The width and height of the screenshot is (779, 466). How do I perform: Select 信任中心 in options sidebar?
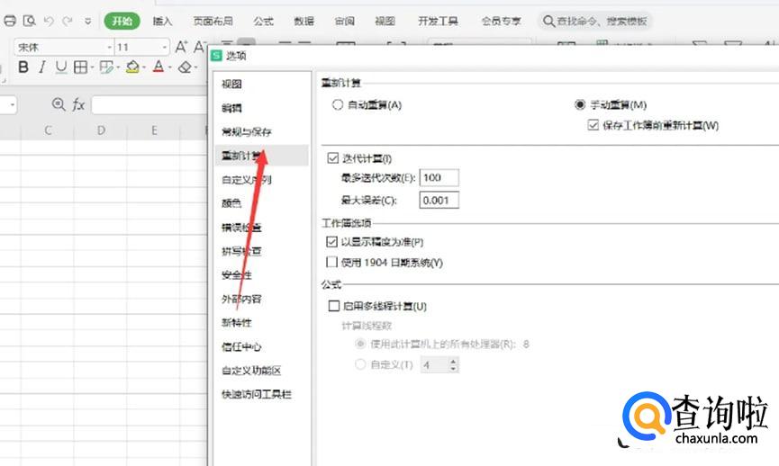coord(241,347)
